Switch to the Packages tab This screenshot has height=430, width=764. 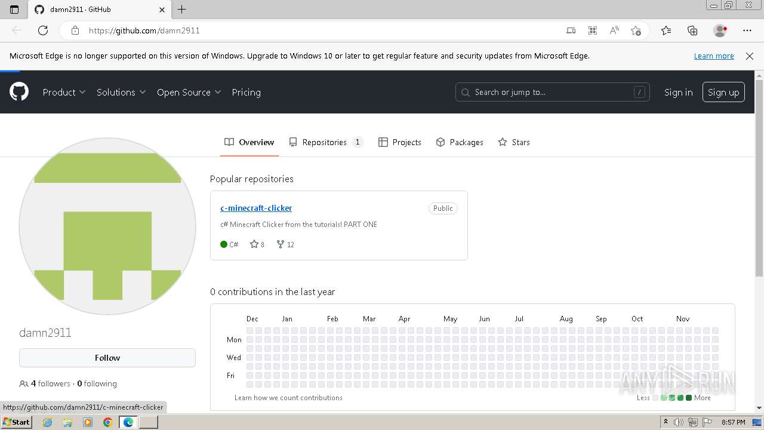tap(460, 142)
